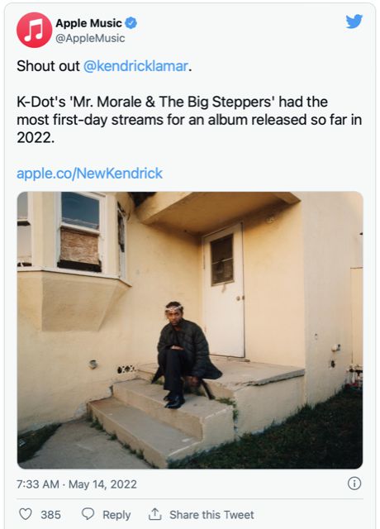Open the @kendricklamar mention link
Image resolution: width=380 pixels, height=529 pixels.
tap(135, 66)
